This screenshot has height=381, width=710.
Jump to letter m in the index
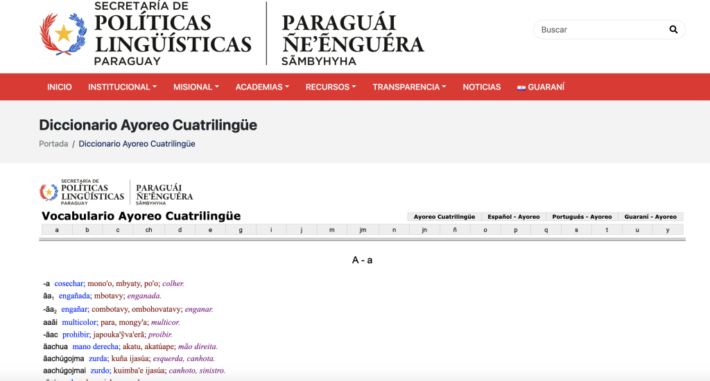(332, 230)
